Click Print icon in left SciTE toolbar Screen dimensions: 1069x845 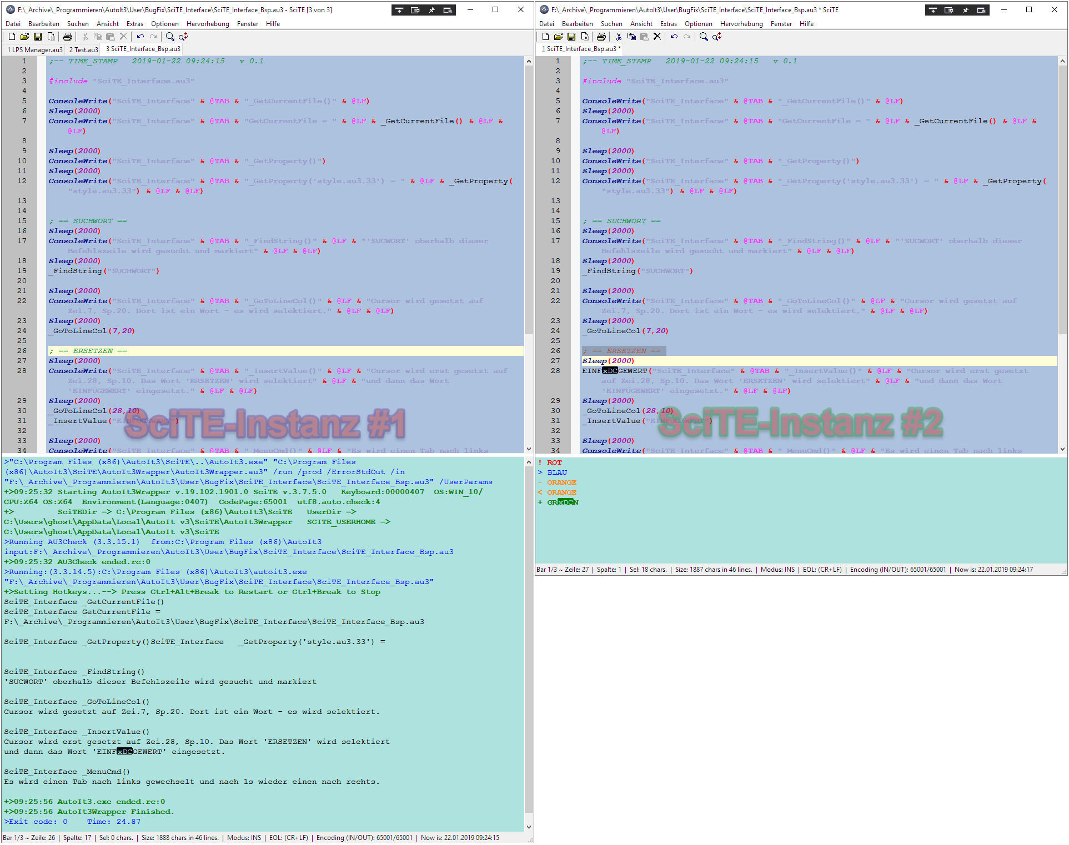point(68,37)
